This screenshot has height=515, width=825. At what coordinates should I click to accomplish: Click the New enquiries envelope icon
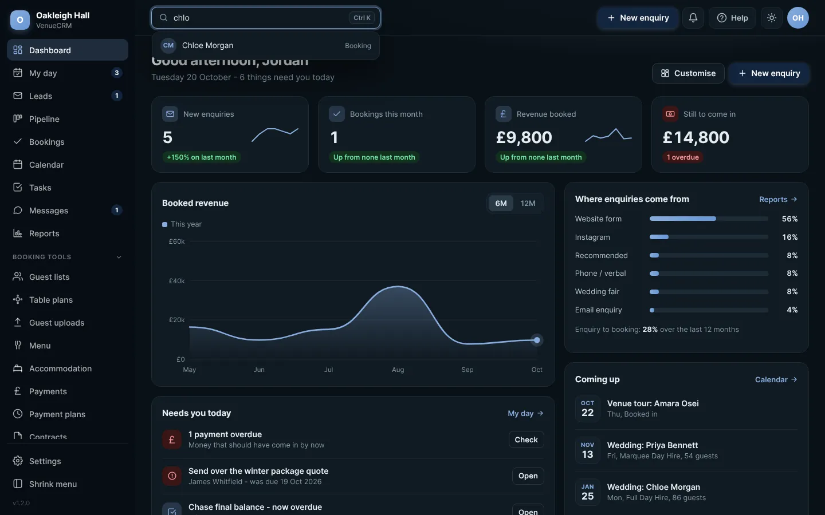[170, 114]
